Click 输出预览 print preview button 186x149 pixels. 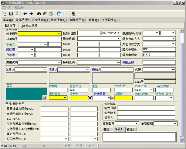[29, 26]
